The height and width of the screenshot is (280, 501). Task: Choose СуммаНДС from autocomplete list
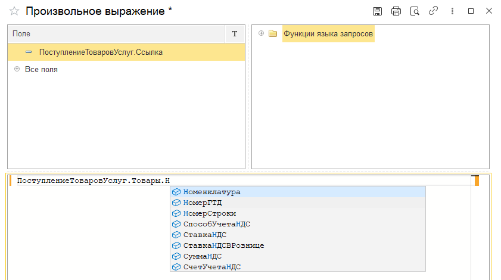pos(298,256)
